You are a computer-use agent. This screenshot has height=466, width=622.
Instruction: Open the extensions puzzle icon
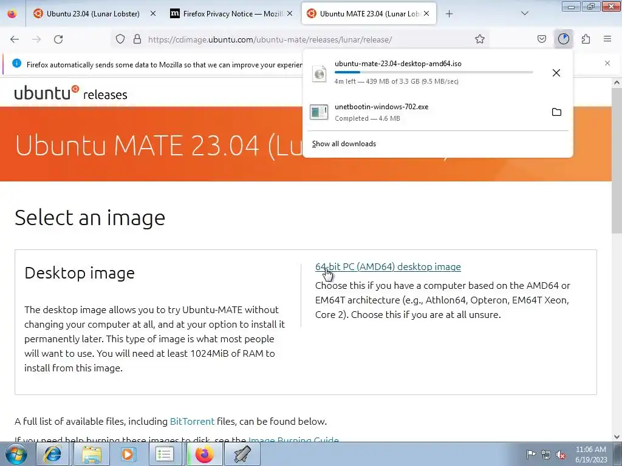pos(586,39)
